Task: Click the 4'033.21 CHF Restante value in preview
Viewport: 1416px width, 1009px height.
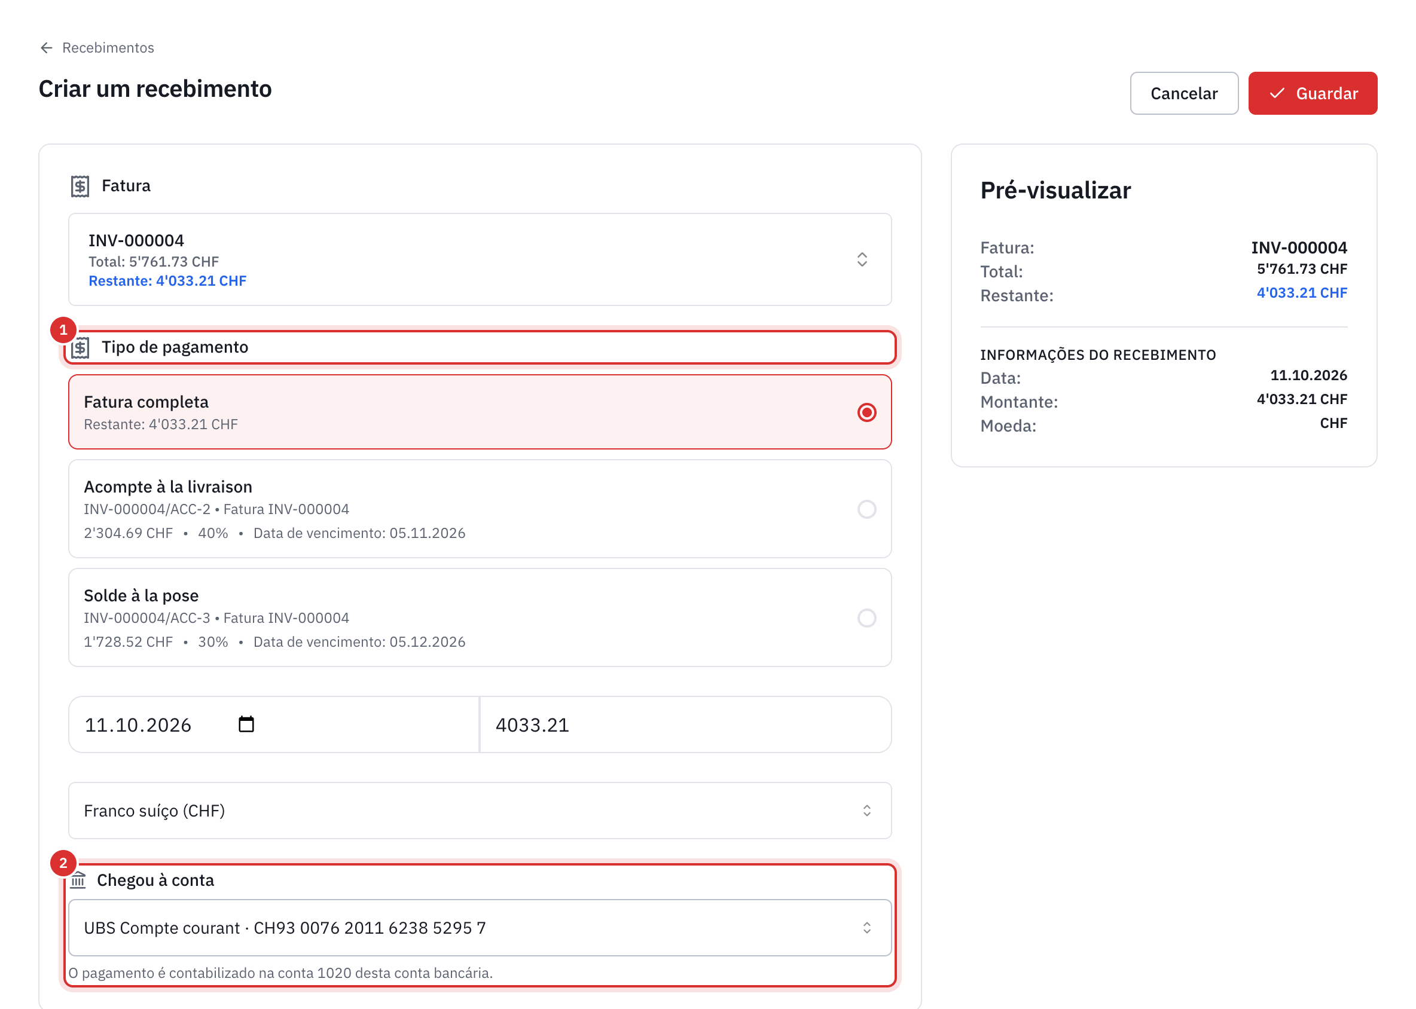Action: tap(1302, 293)
